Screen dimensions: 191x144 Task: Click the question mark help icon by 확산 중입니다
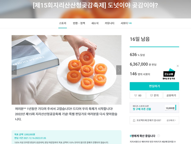[x=159, y=136]
